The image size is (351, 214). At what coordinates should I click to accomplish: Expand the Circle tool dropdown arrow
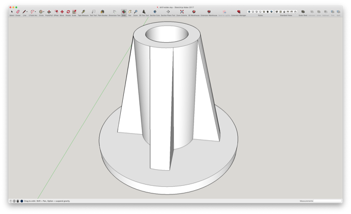tap(44, 12)
